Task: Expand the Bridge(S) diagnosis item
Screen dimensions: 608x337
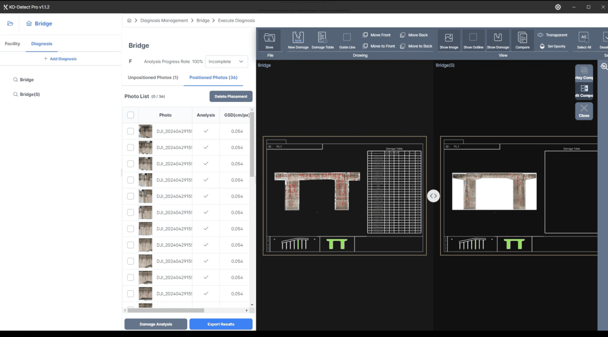Action: tap(30, 94)
